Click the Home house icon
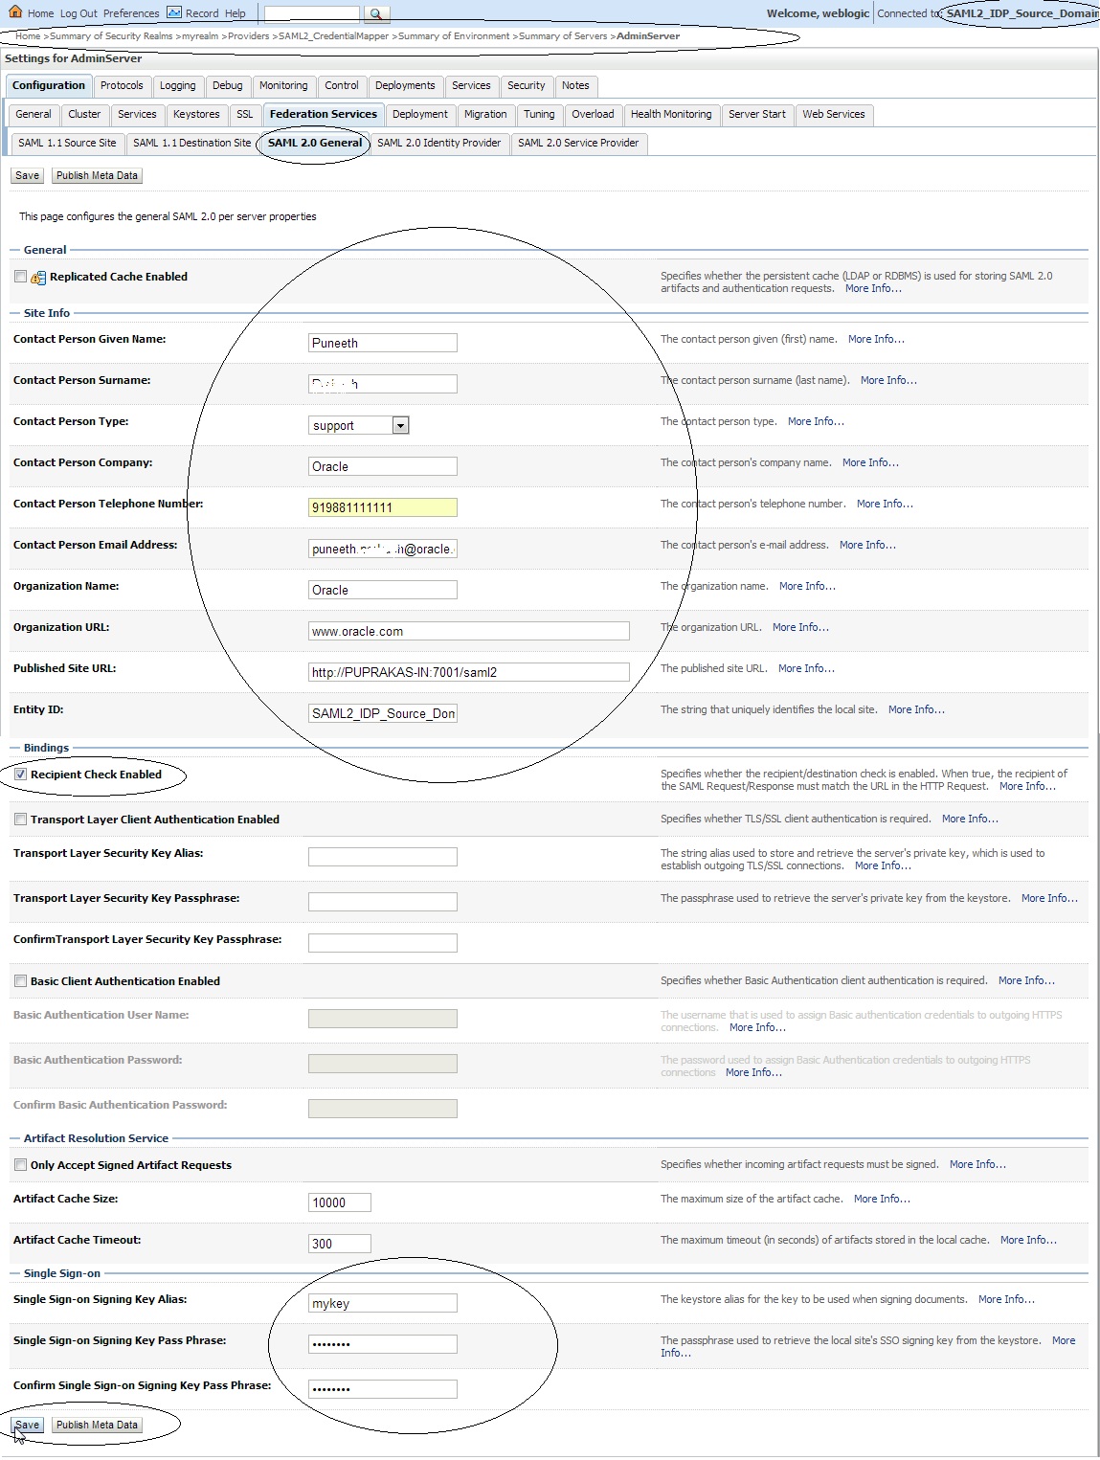 (x=15, y=12)
